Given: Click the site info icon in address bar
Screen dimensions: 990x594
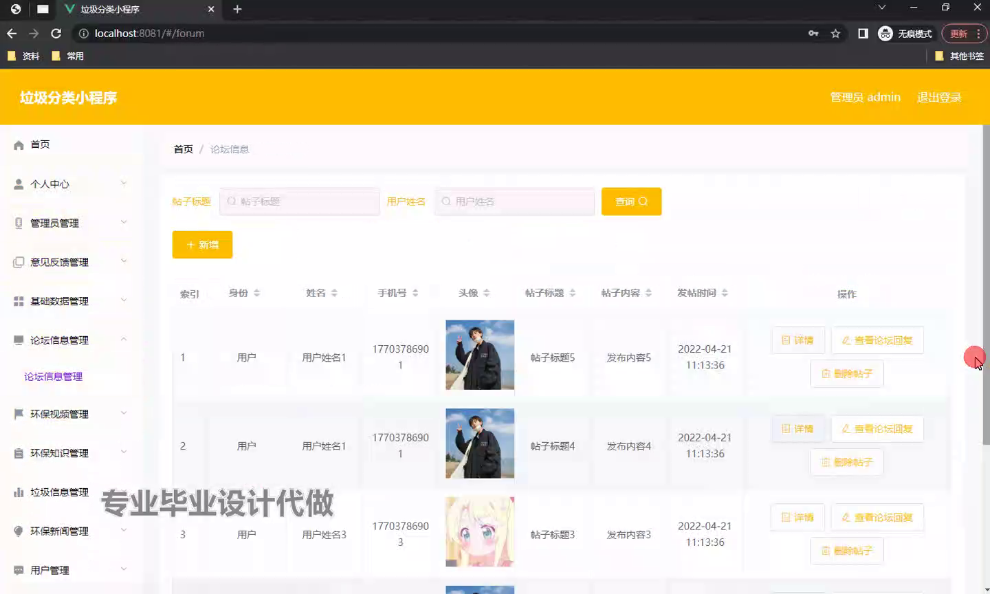Looking at the screenshot, I should pyautogui.click(x=83, y=33).
